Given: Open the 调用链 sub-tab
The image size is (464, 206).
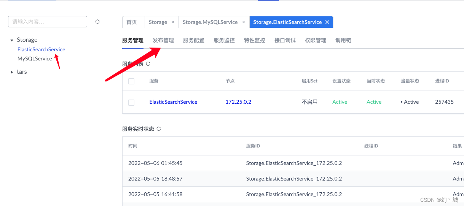Looking at the screenshot, I should (343, 40).
